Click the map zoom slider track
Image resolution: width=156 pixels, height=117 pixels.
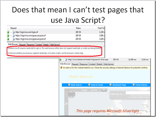(x=66, y=110)
